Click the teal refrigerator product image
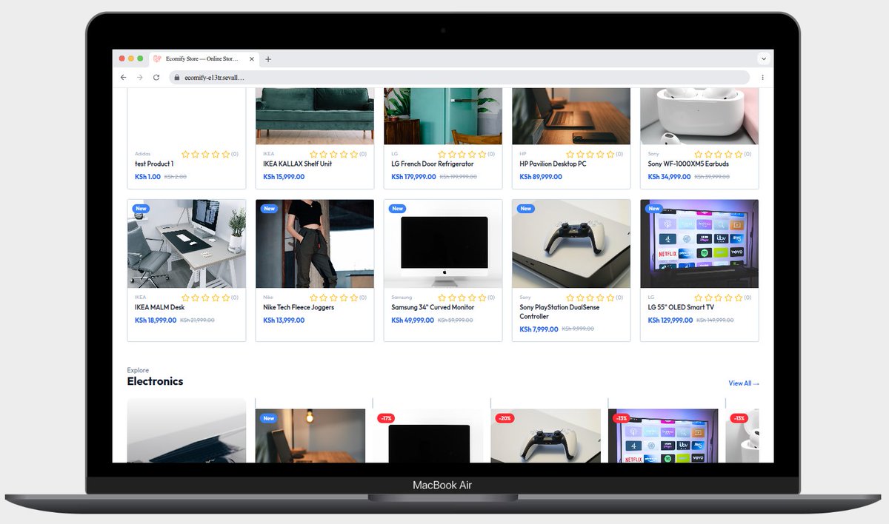Image resolution: width=889 pixels, height=524 pixels. 443,116
